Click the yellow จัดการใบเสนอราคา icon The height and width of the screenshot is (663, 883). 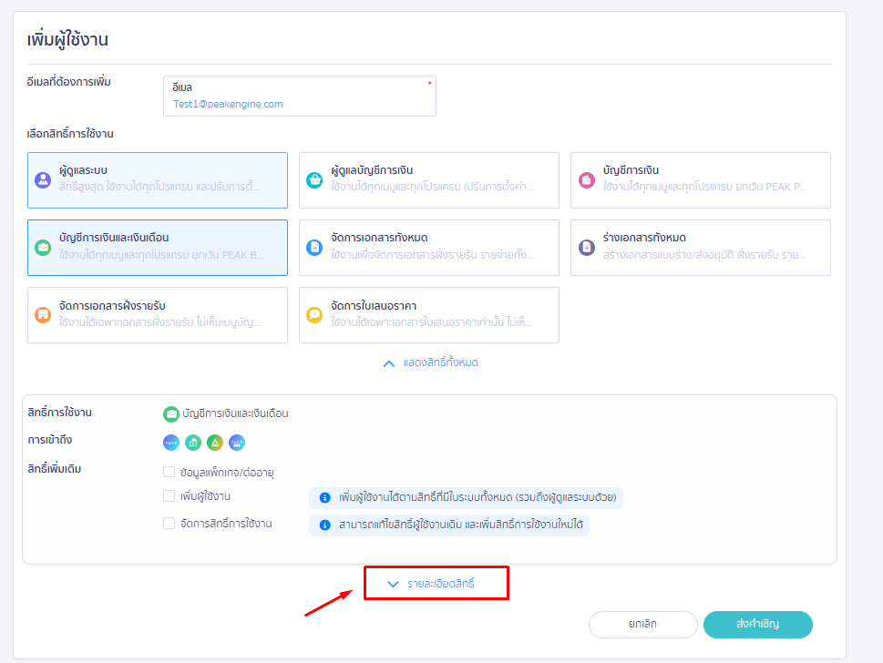(x=313, y=314)
